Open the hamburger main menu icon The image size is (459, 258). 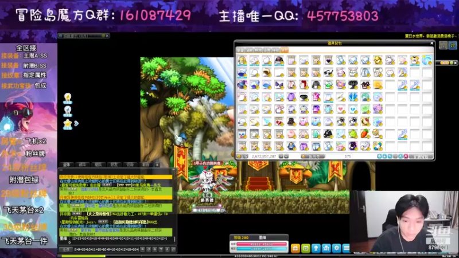click(347, 248)
